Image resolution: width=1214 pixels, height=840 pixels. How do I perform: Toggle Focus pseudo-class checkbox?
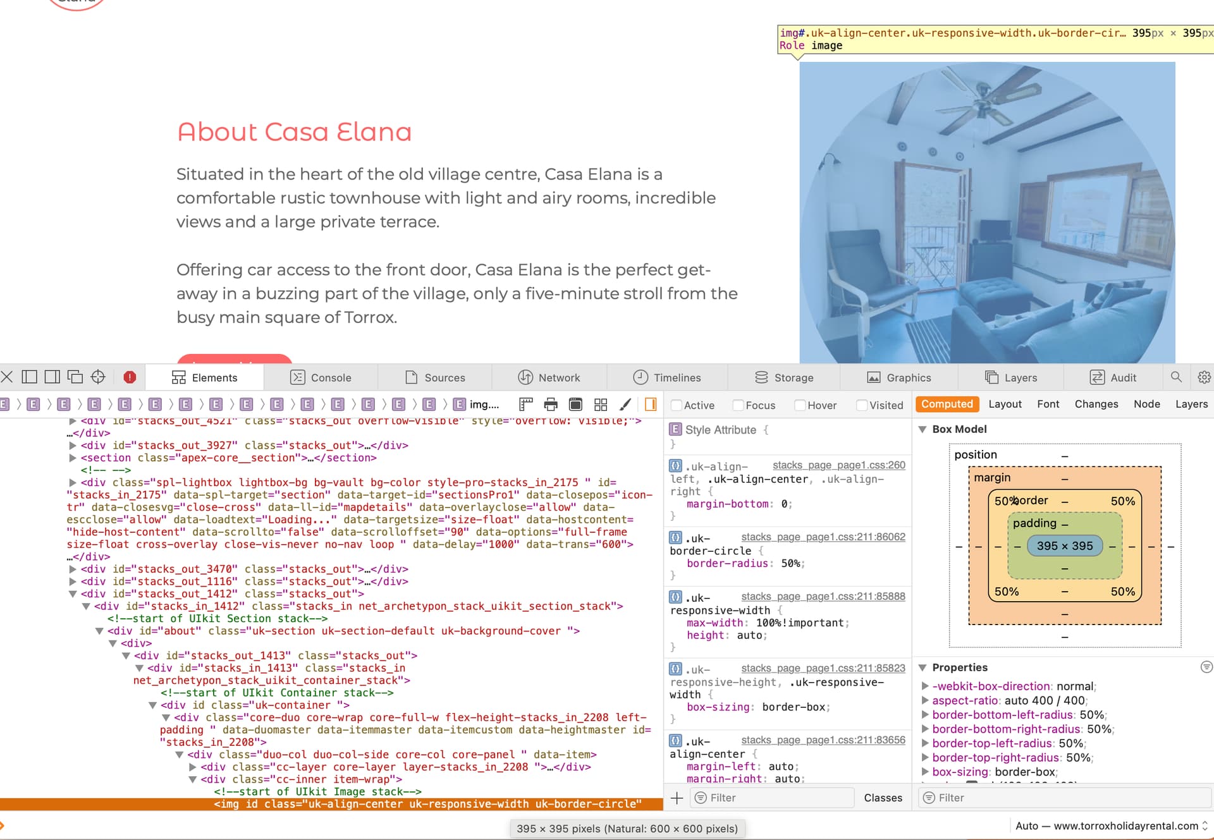tap(738, 405)
